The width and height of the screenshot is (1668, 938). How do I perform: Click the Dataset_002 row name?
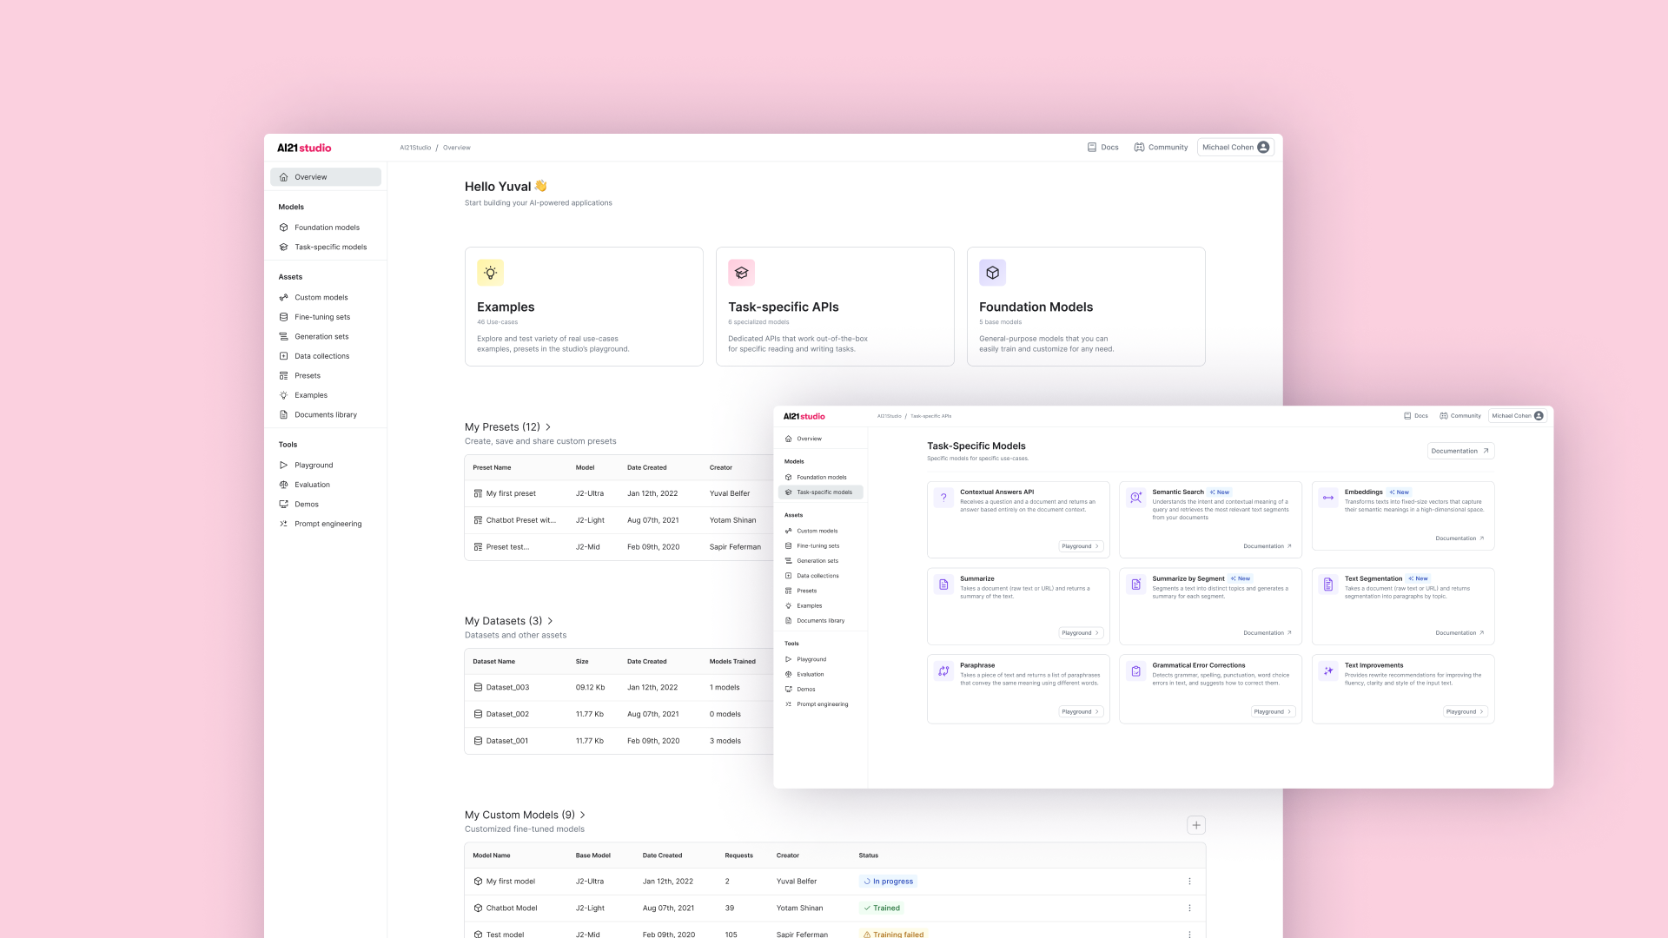click(x=507, y=715)
